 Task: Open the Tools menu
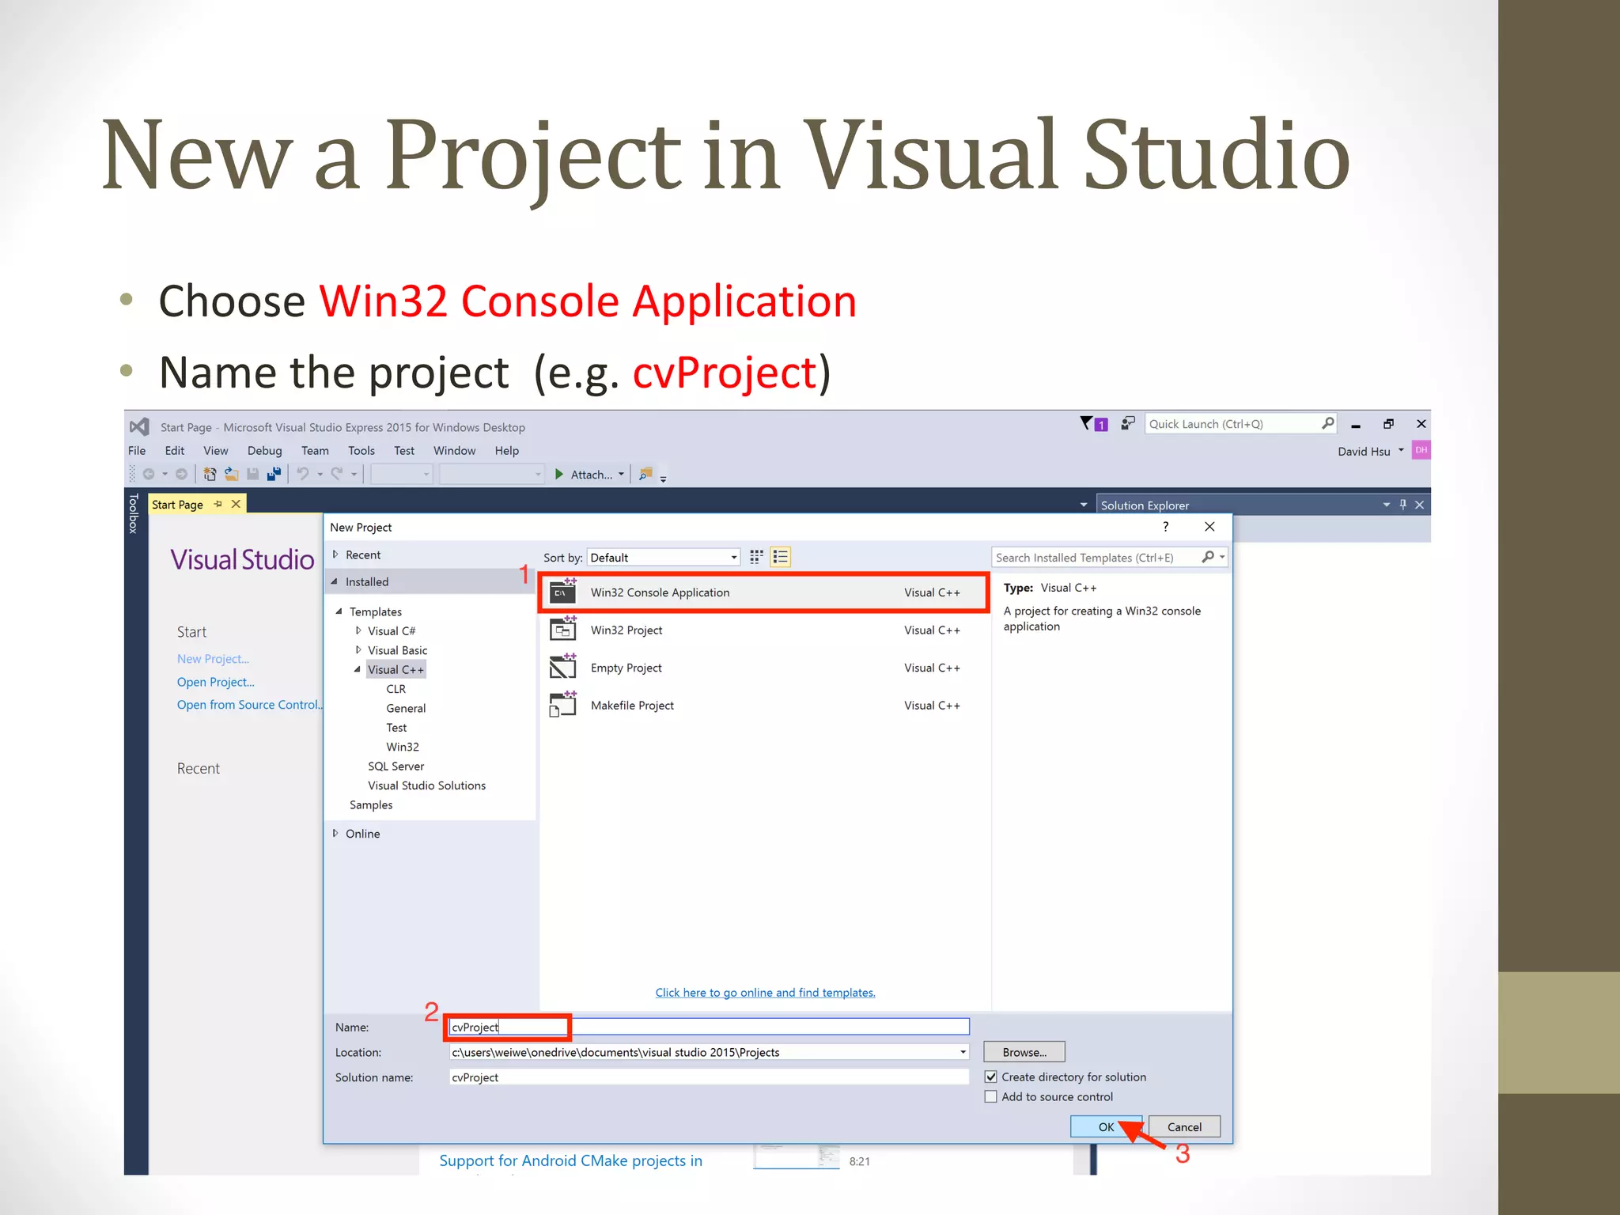pyautogui.click(x=361, y=450)
